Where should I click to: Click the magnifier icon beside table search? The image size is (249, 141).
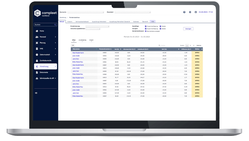coord(159,46)
